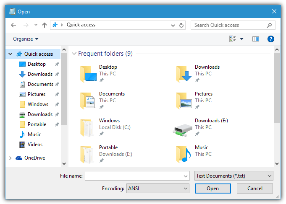
Task: Expand the address bar history dropdown
Action: (173, 25)
